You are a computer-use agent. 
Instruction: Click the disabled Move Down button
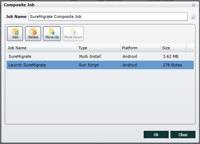tap(73, 34)
